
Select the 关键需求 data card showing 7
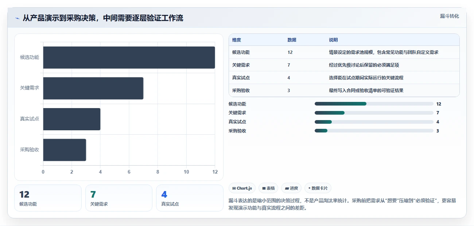coord(119,198)
